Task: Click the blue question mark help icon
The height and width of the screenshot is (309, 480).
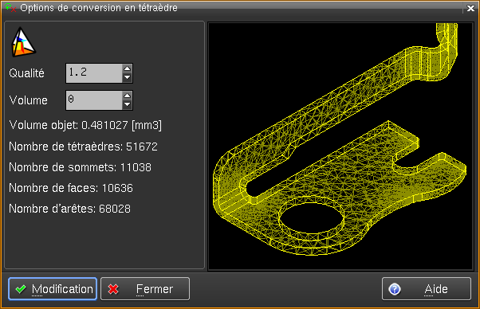Action: (x=394, y=289)
